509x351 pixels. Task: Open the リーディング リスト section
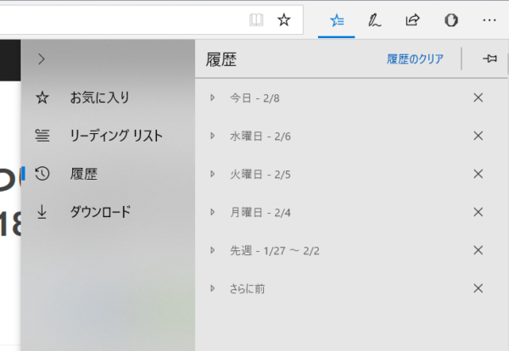[x=108, y=136]
